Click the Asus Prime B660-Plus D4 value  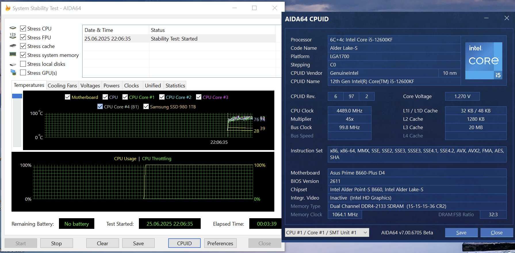417,173
